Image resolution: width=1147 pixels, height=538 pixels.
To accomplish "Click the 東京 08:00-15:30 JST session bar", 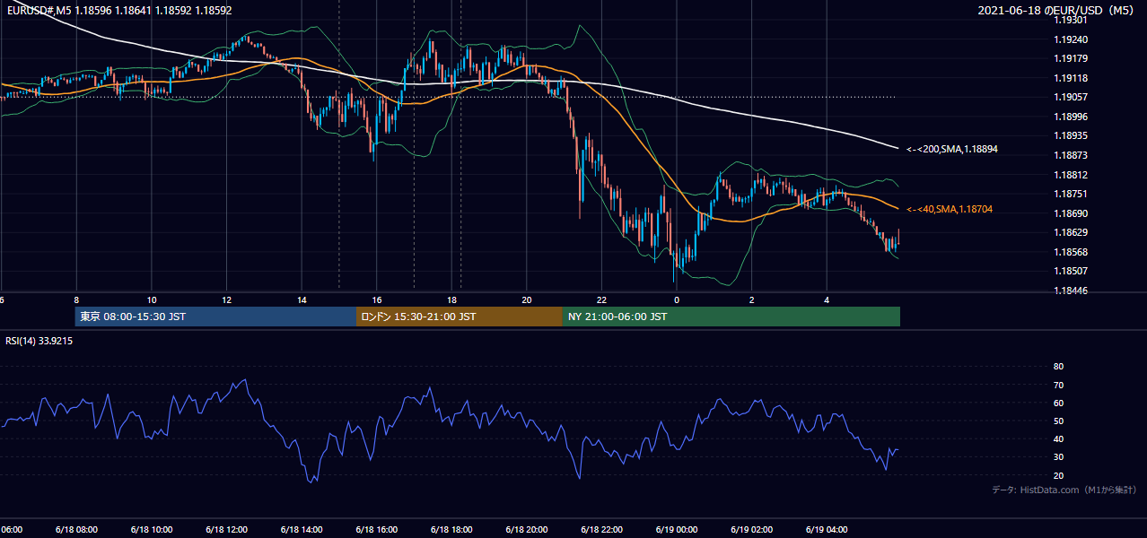I will (215, 317).
